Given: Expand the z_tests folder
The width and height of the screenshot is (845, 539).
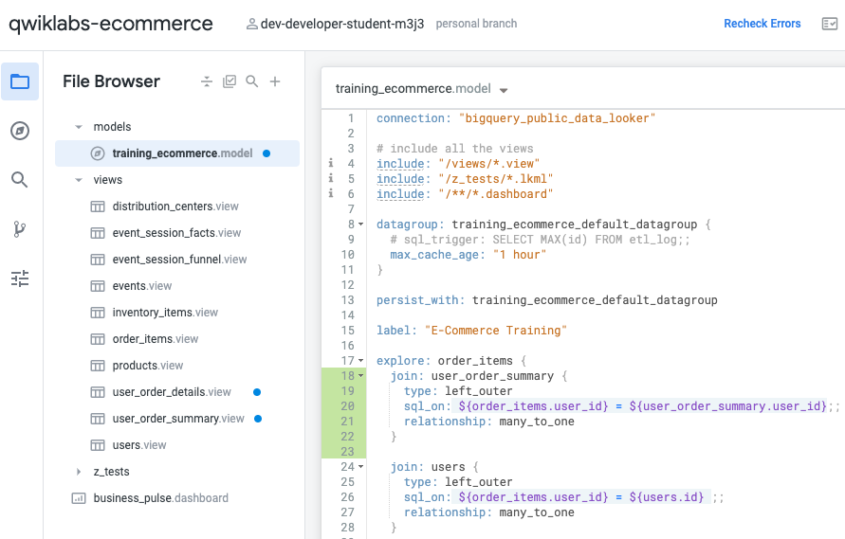Looking at the screenshot, I should tap(79, 472).
